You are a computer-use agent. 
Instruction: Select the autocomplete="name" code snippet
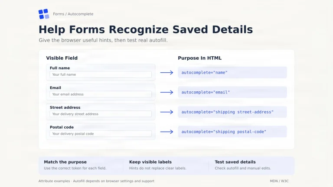click(x=232, y=73)
